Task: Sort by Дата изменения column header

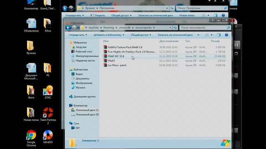Action: coord(169,41)
